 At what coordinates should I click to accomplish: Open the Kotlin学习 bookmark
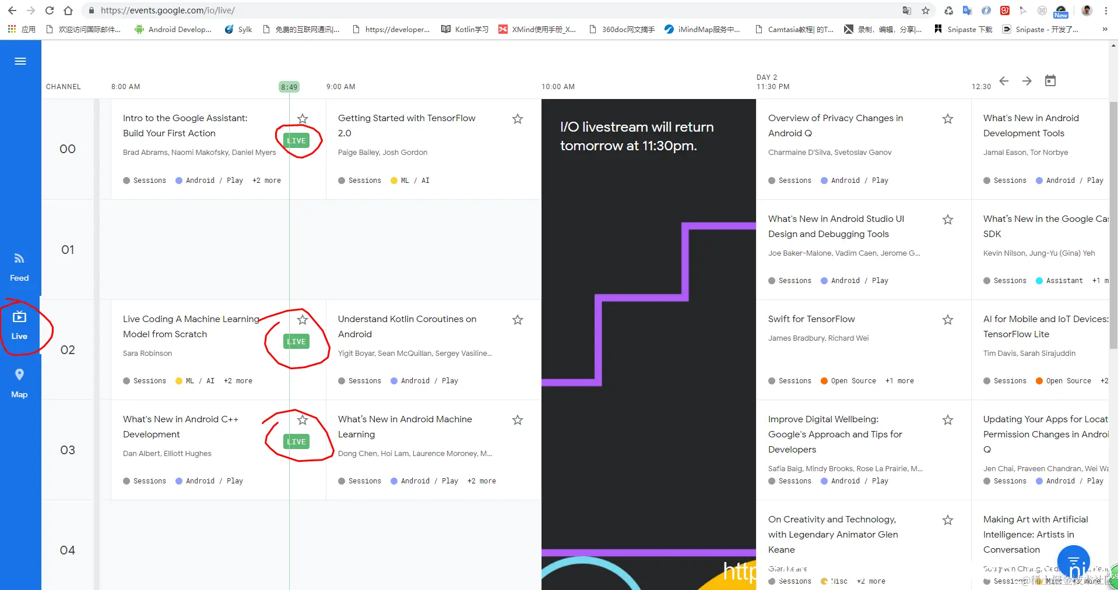(465, 29)
